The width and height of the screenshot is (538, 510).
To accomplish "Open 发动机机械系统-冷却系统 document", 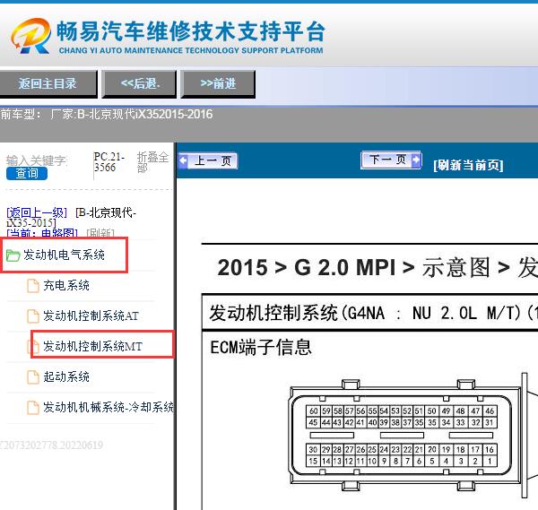I will (108, 407).
